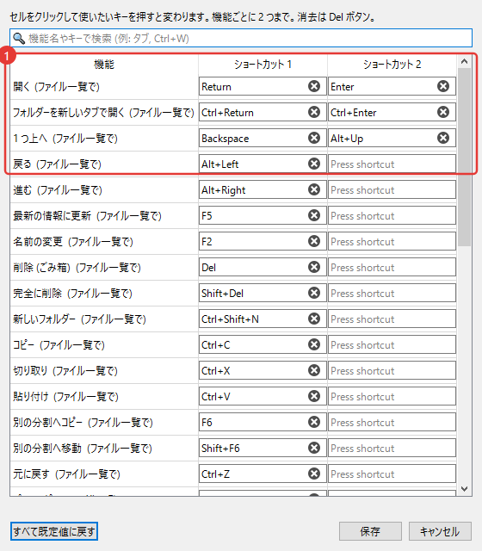Clear the Ctrl+C shortcut
Viewport: 482px width, 551px height.
314,344
